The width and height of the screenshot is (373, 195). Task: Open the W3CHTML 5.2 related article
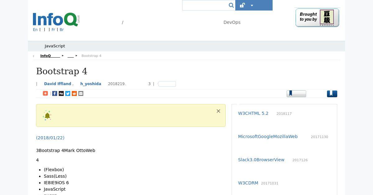[253, 113]
